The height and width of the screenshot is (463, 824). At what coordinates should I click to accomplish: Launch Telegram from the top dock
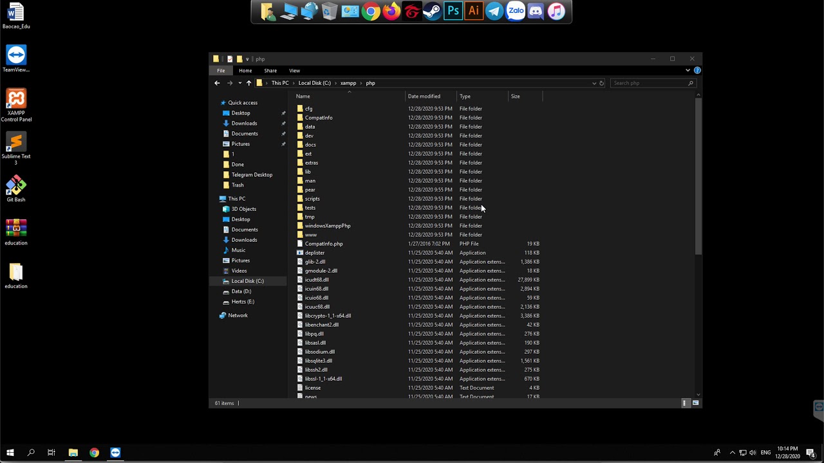click(494, 12)
